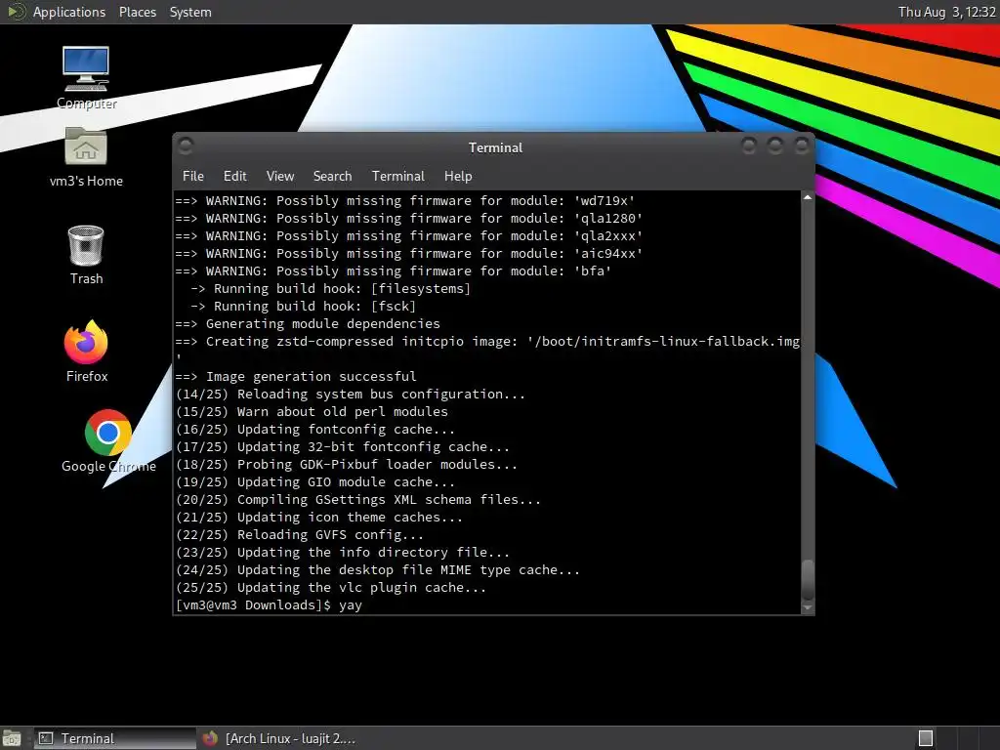Viewport: 1000px width, 750px height.
Task: Maximize the Terminal window
Action: (774, 146)
